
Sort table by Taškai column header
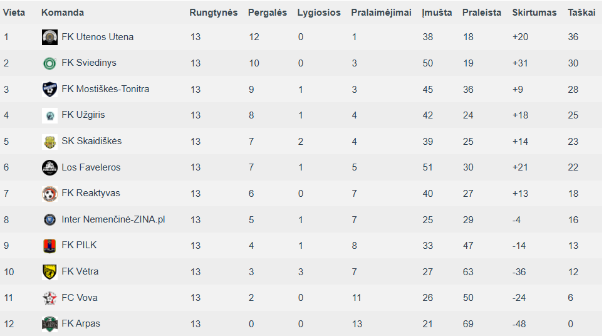[x=581, y=13]
